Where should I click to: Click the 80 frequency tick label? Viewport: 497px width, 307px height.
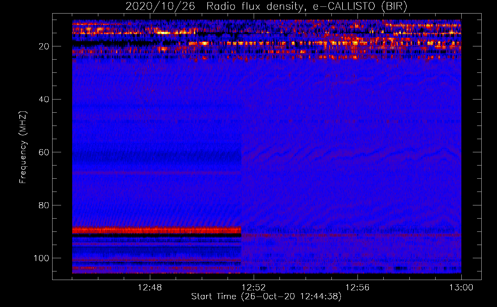[x=44, y=205]
